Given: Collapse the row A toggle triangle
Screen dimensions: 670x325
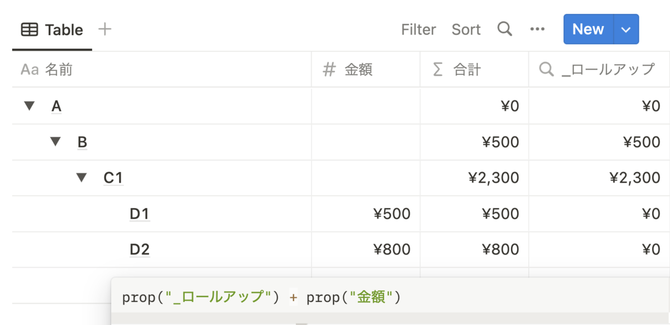Looking at the screenshot, I should (x=29, y=106).
